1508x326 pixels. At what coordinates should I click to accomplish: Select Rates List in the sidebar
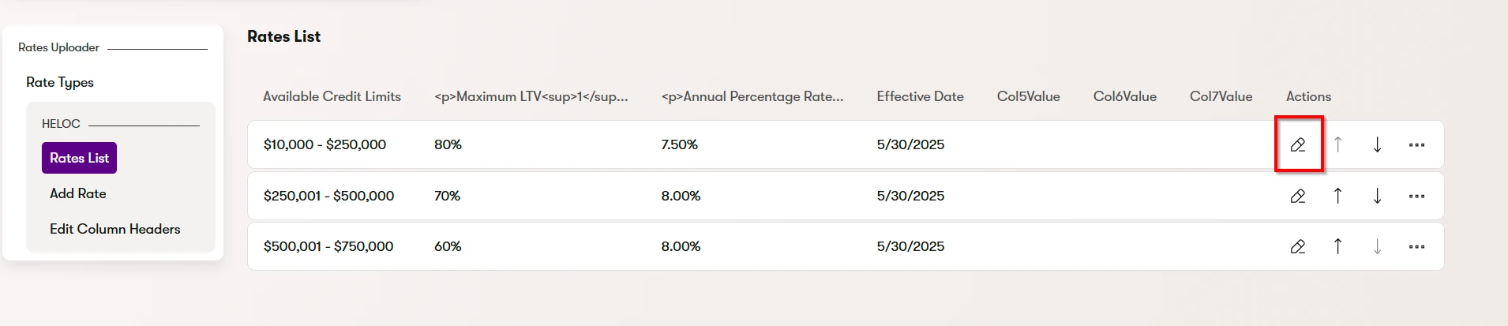79,158
